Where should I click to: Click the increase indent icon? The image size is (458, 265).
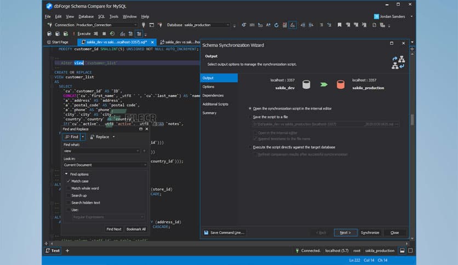(x=303, y=25)
